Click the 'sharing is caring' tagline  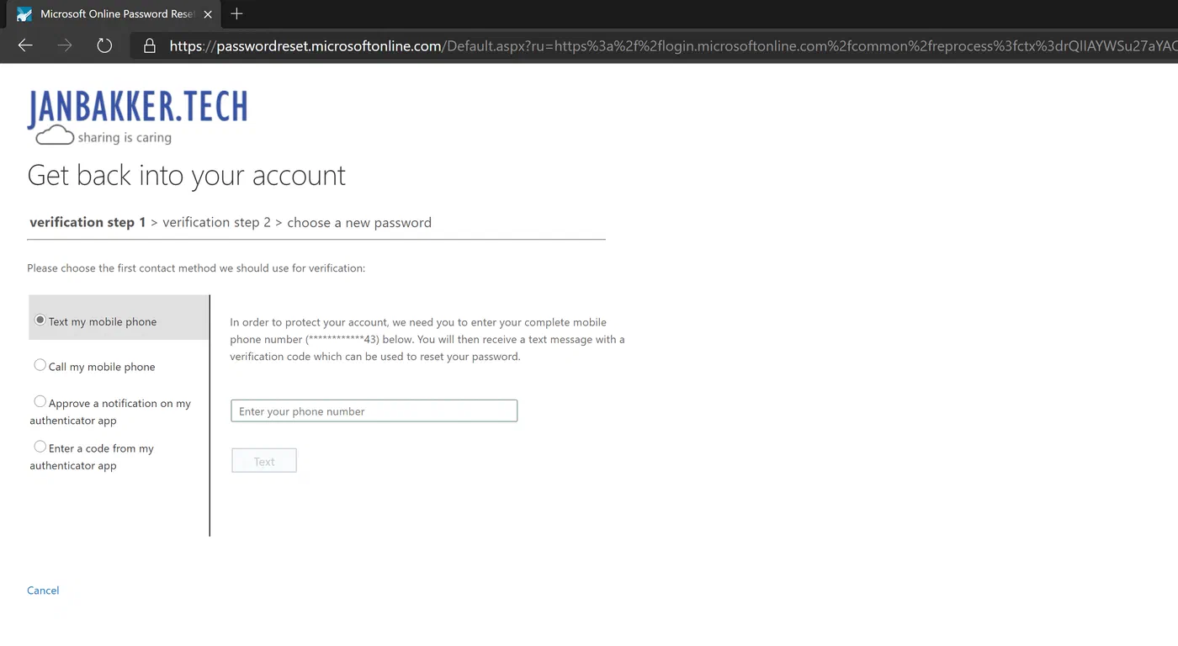[125, 137]
